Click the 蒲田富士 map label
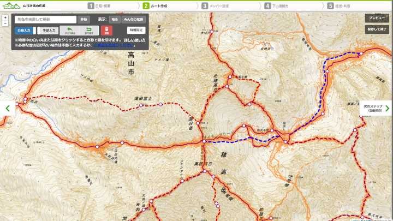The image size is (393, 221). 143,98
